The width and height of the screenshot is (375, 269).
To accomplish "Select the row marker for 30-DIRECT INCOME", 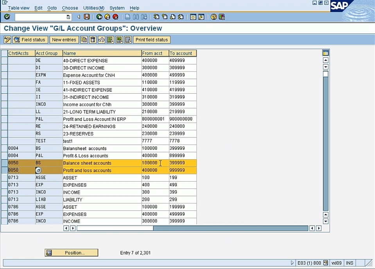I will tap(5, 68).
